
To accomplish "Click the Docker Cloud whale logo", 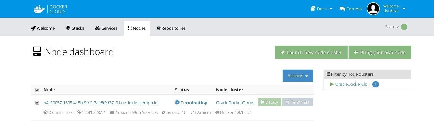I will [x=39, y=9].
